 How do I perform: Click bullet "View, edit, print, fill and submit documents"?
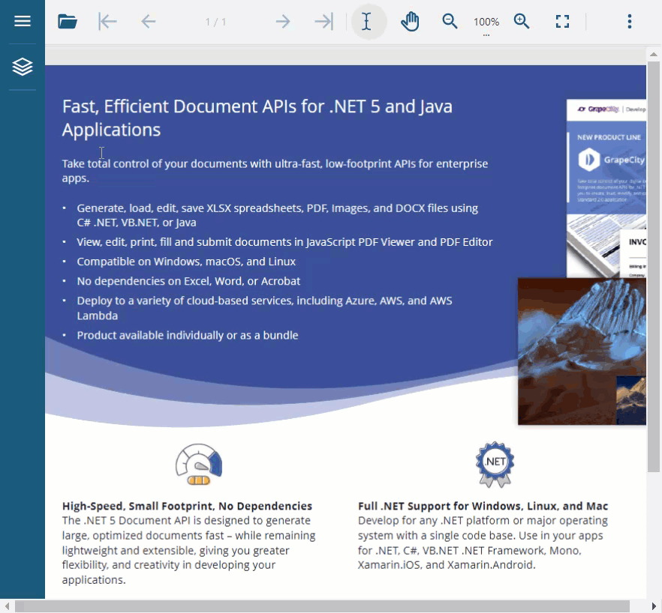284,242
